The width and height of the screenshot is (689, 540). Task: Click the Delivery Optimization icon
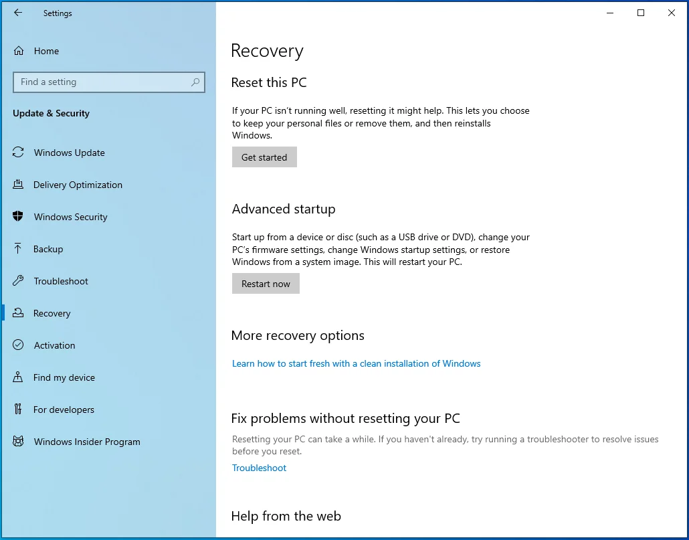18,185
